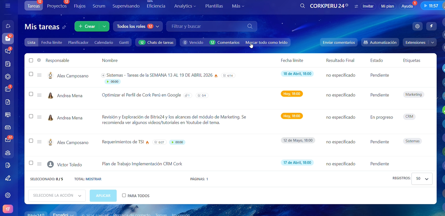Click the flame icon on Sistemas task
Image resolution: width=445 pixels, height=216 pixels.
216,76
